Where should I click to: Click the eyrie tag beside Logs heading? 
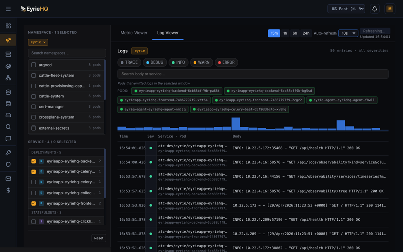pyautogui.click(x=140, y=51)
